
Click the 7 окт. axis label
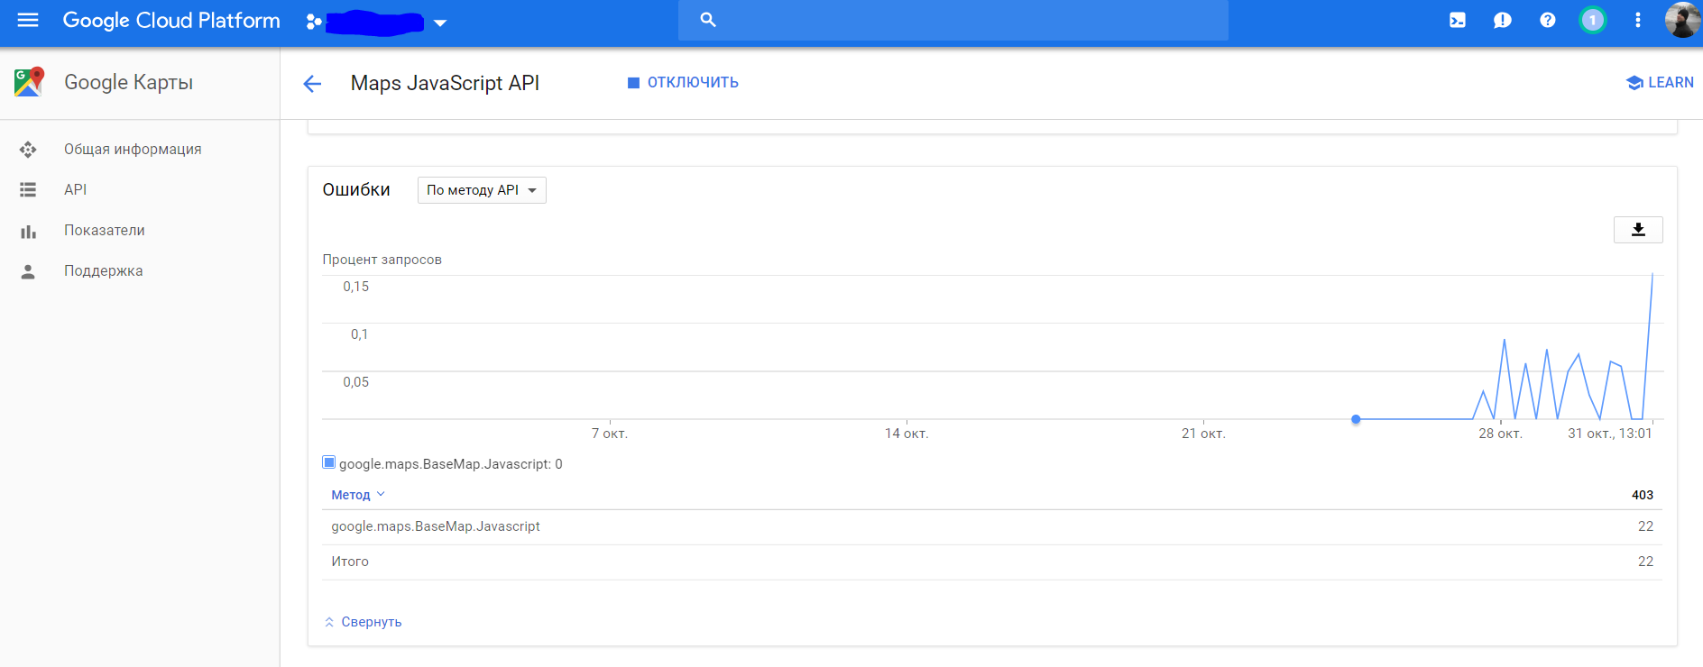[x=610, y=434]
